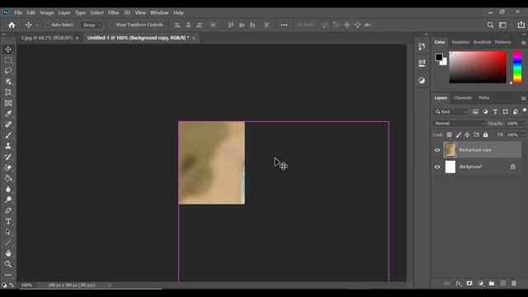Select the Eraser tool

pos(8,167)
